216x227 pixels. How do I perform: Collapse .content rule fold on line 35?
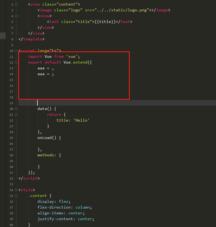pyautogui.click(x=16, y=196)
